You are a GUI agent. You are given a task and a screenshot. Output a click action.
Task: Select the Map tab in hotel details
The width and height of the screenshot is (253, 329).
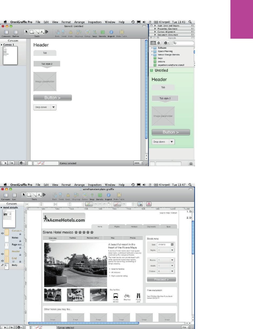point(113,238)
